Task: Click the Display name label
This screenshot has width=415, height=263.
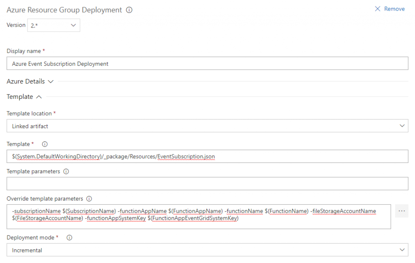Action: click(24, 51)
